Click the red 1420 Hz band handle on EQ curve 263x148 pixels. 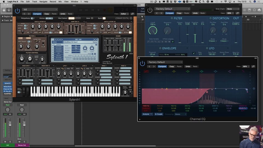(x=207, y=92)
